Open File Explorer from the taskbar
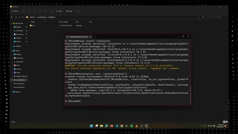Viewport: 238px width, 134px height. pos(102,126)
